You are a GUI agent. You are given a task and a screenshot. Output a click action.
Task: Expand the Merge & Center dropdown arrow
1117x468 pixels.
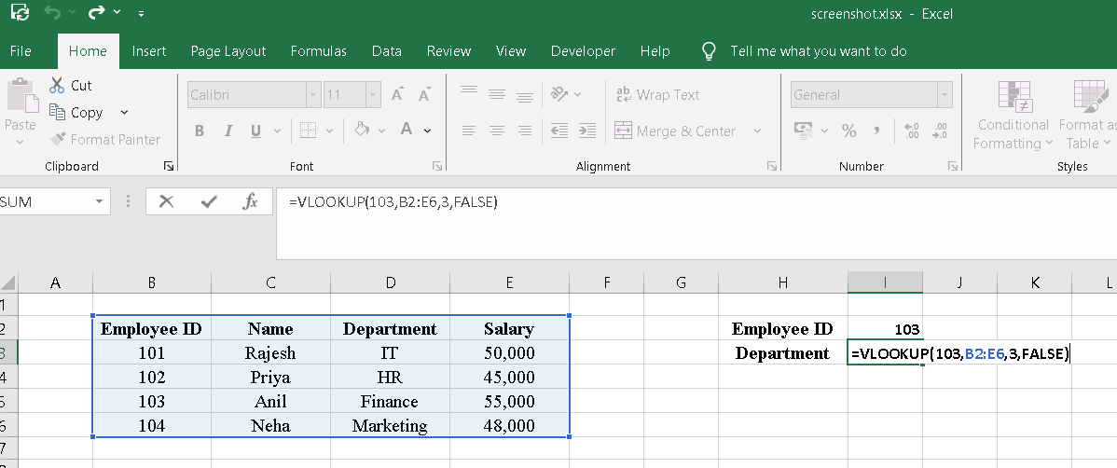point(757,131)
